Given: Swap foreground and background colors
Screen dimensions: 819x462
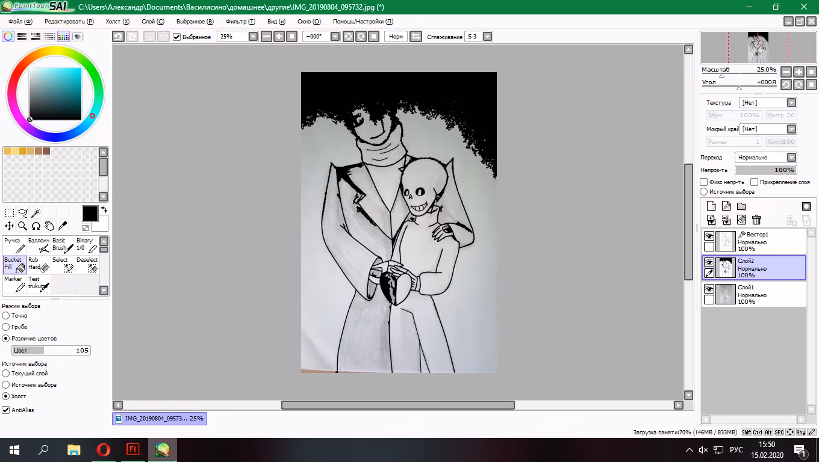Looking at the screenshot, I should pos(104,210).
